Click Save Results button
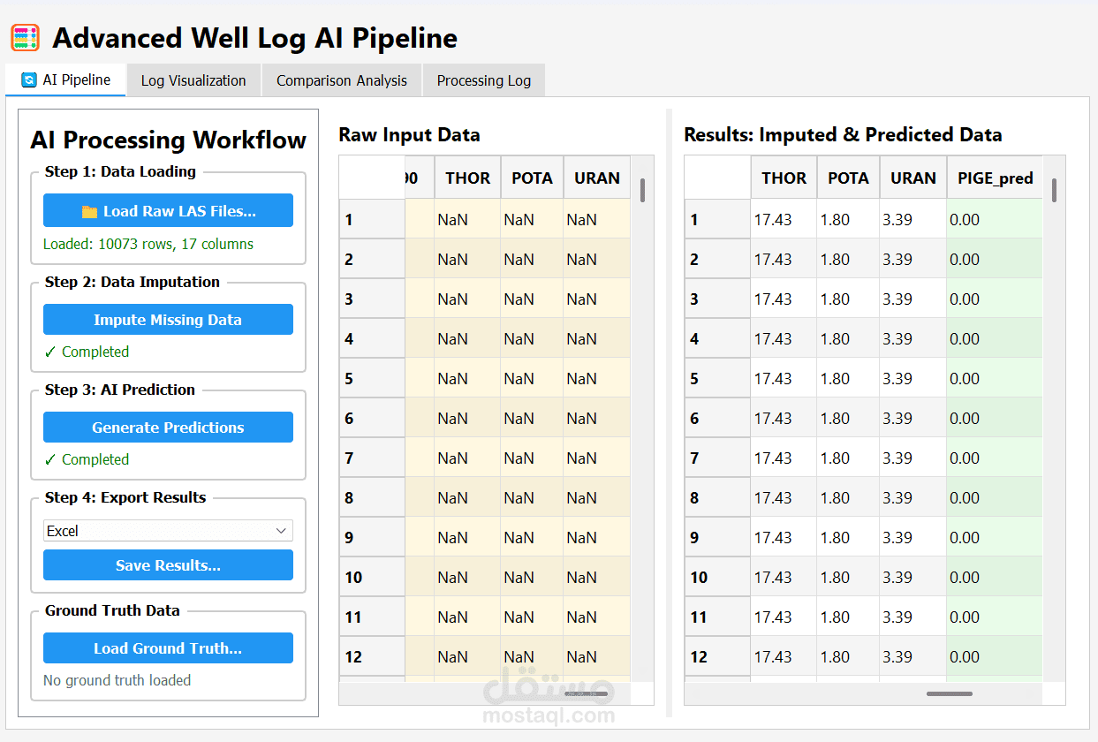Image resolution: width=1098 pixels, height=742 pixels. point(168,565)
